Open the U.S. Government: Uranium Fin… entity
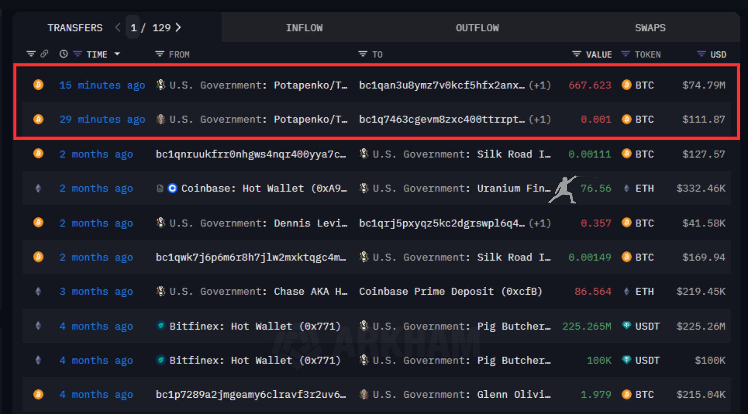The image size is (748, 414). click(x=462, y=188)
